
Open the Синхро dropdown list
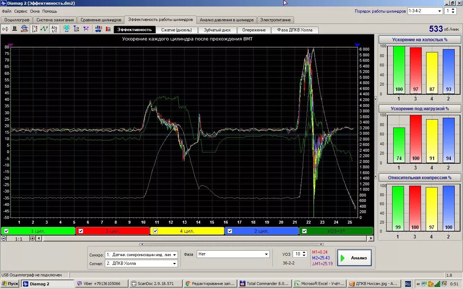tap(141, 255)
